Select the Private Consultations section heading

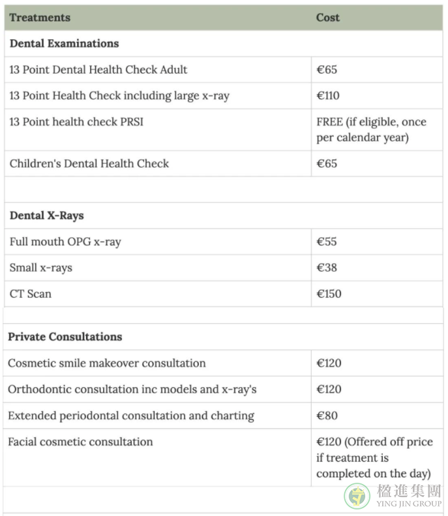[65, 336]
